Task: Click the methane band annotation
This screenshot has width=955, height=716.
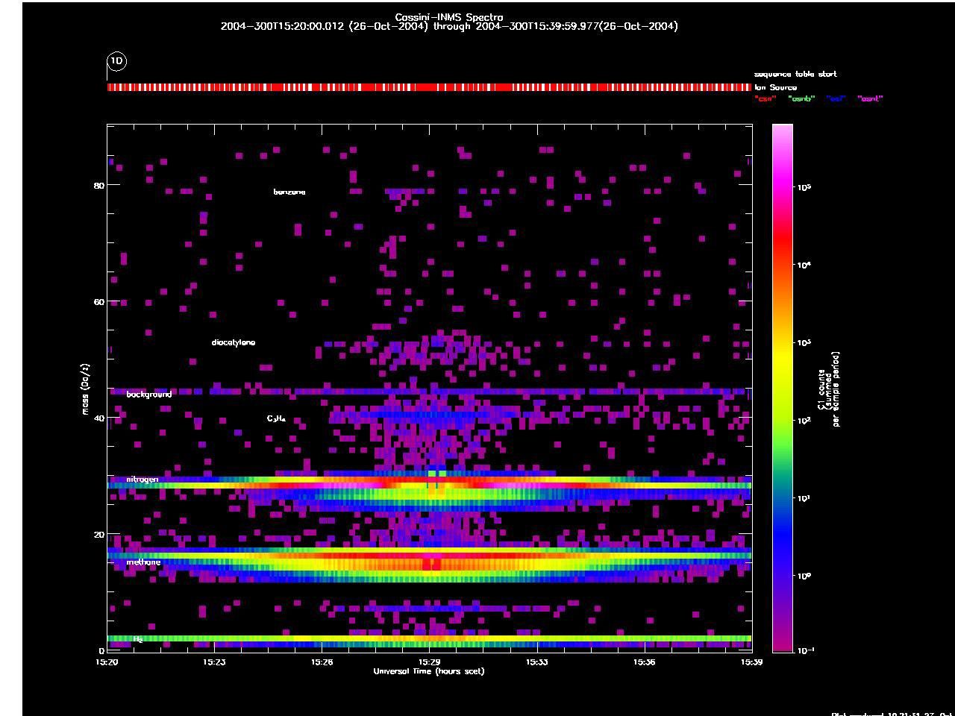Action: [142, 562]
